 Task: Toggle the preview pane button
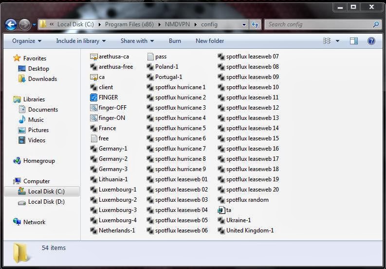click(x=354, y=41)
